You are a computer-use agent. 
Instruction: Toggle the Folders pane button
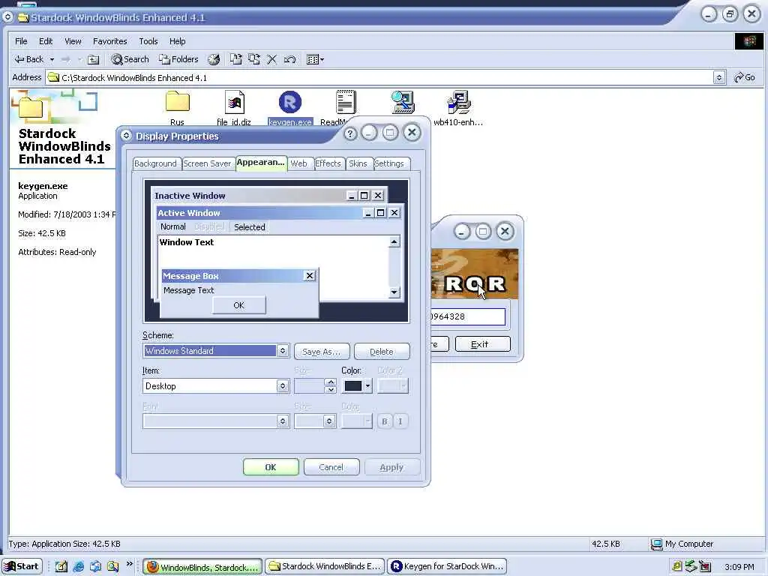[x=178, y=59]
